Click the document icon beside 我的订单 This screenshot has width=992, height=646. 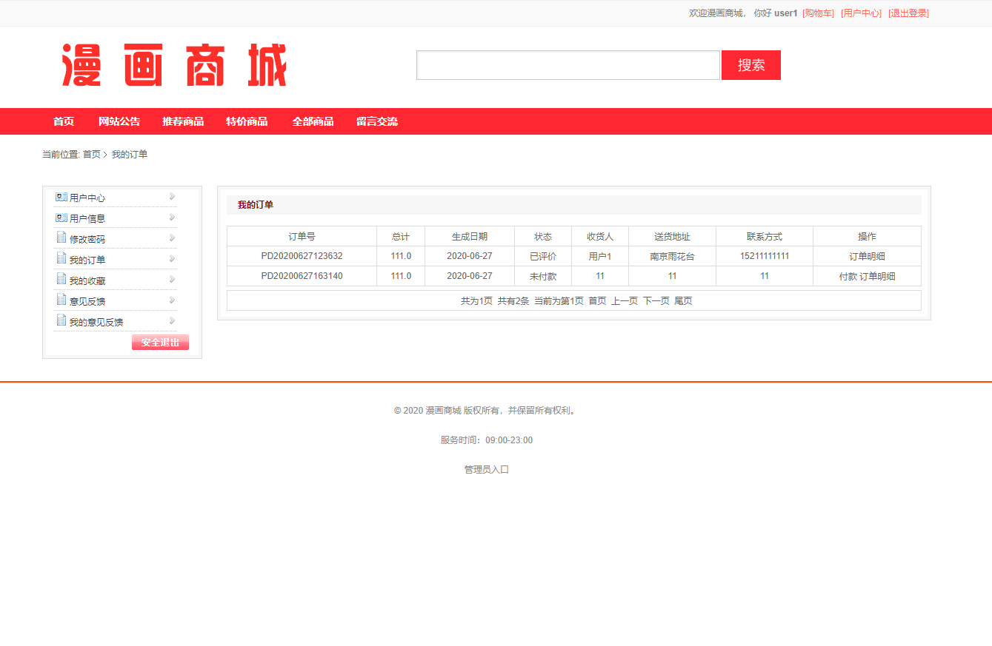pos(61,259)
